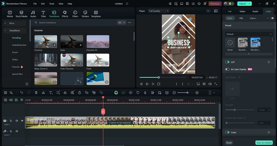Click the player progress slider handle
This screenshot has width=277, height=146.
(159, 77)
